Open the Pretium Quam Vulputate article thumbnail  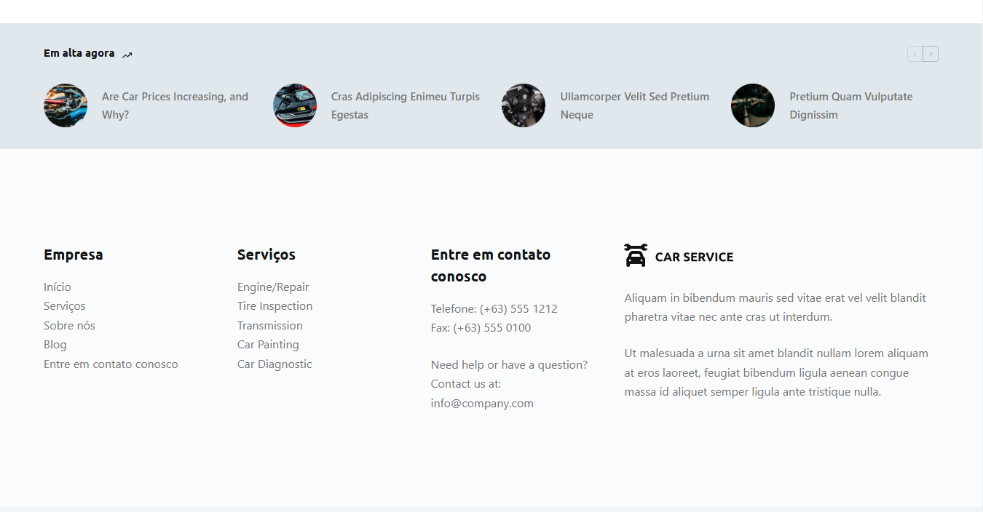click(x=753, y=105)
